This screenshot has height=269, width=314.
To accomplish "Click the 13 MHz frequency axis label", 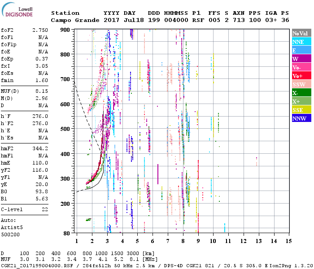I will tap(258, 241).
